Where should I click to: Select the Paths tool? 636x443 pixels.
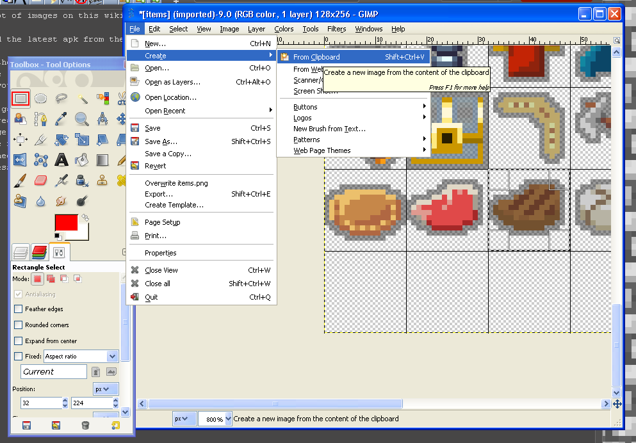[40, 119]
